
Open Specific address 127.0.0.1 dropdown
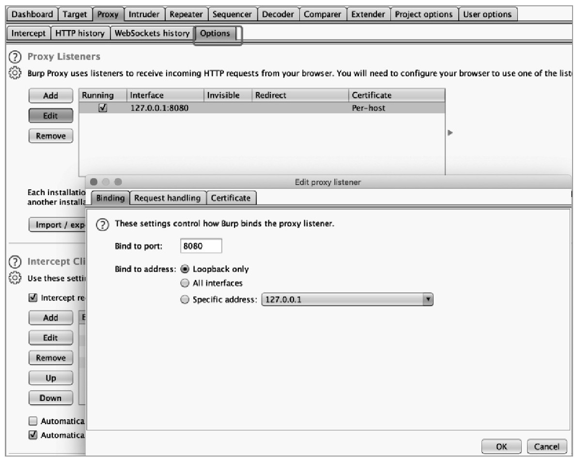click(347, 300)
